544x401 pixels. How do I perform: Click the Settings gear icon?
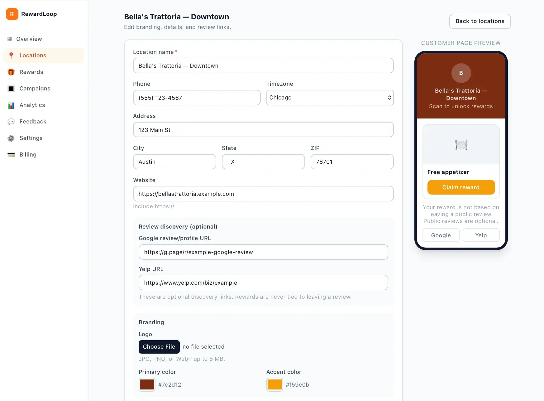pos(11,138)
